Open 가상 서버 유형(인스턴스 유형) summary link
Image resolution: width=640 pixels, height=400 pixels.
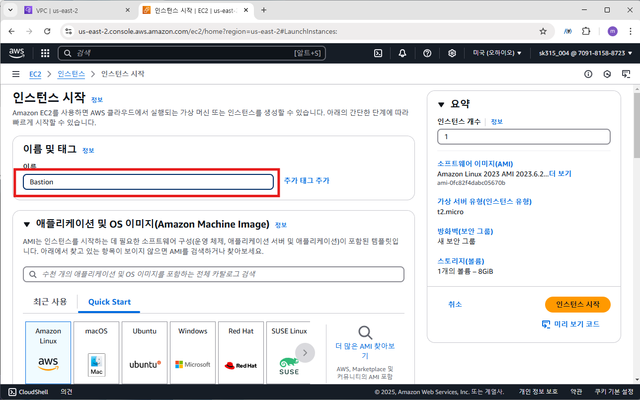[484, 201]
